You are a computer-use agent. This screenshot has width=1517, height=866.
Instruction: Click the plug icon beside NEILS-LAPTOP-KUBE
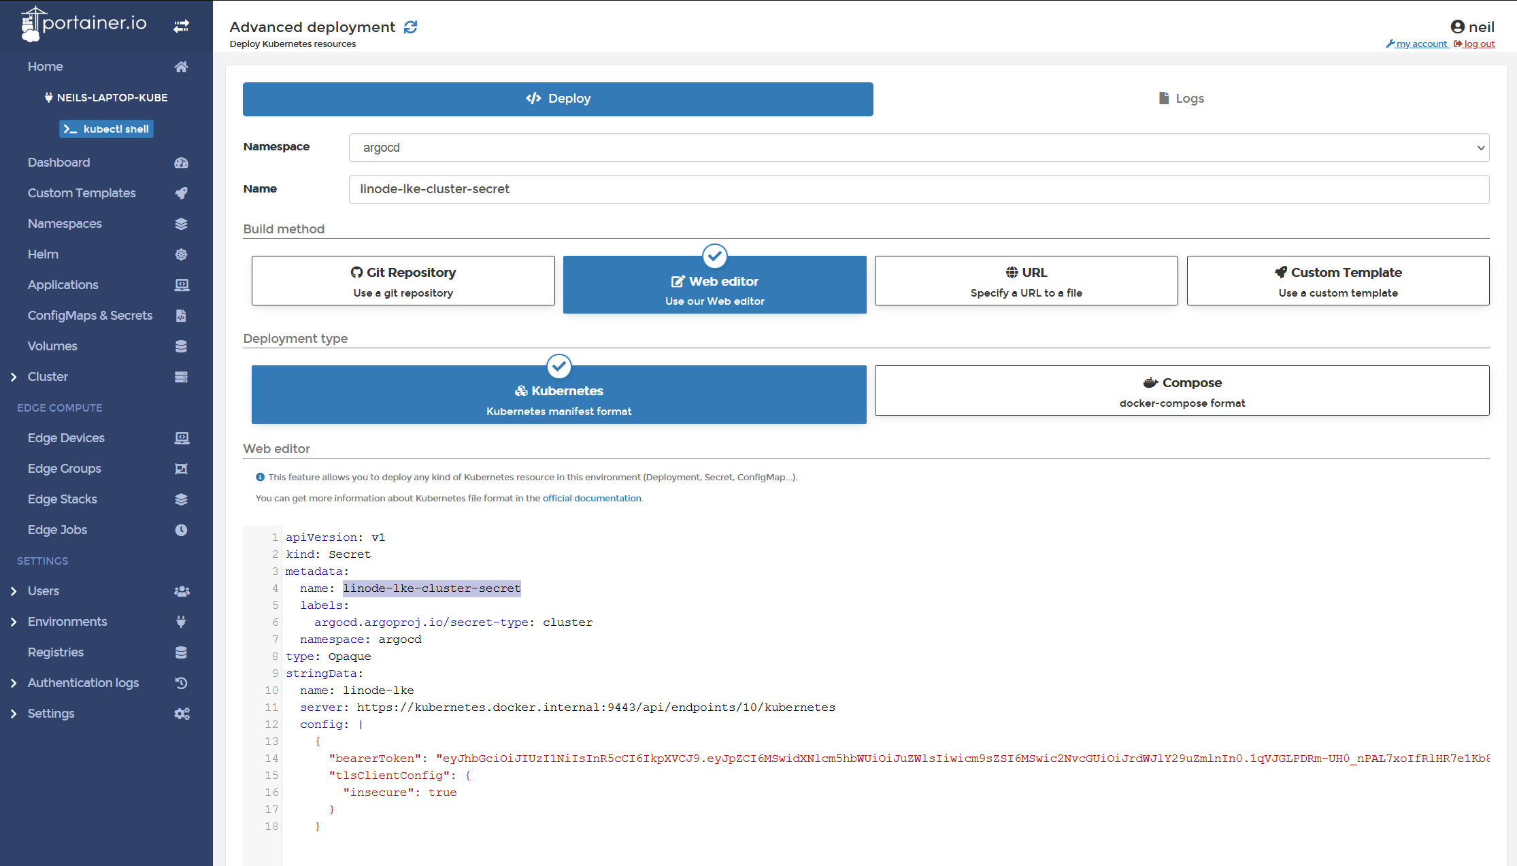pos(48,97)
